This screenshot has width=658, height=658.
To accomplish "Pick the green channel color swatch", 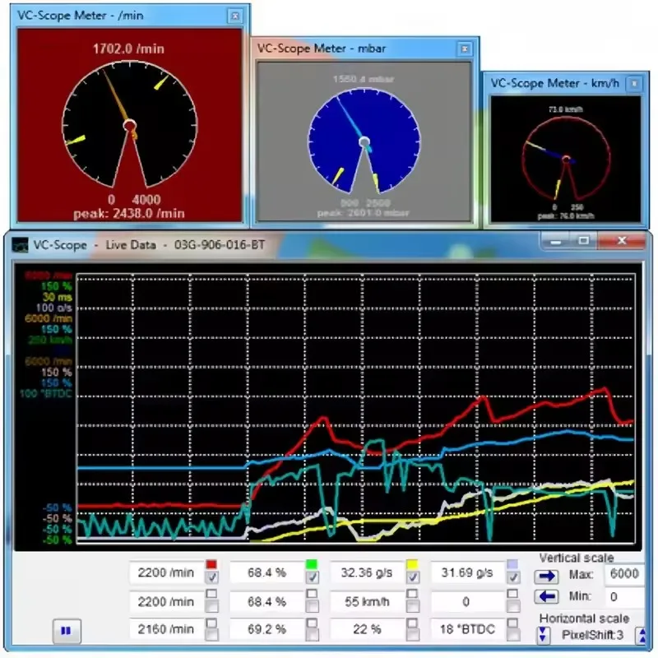I will click(x=312, y=564).
